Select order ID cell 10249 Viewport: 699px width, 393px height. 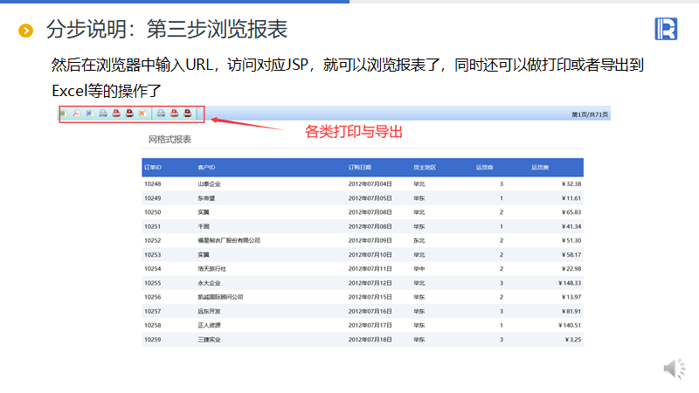pos(152,198)
